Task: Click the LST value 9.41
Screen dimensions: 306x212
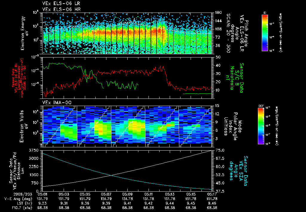Action: pyautogui.click(x=127, y=203)
